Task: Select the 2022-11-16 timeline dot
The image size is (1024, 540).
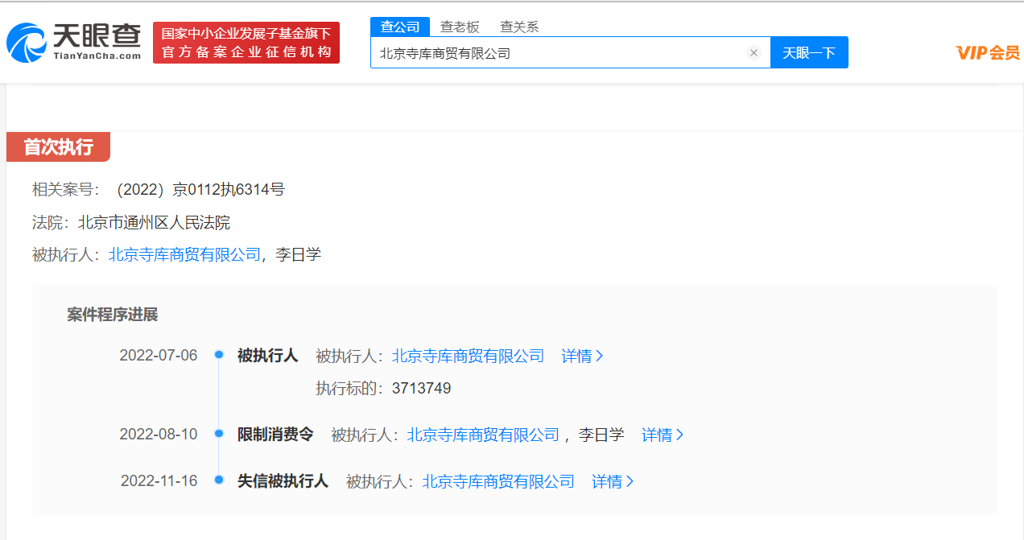Action: pos(218,480)
